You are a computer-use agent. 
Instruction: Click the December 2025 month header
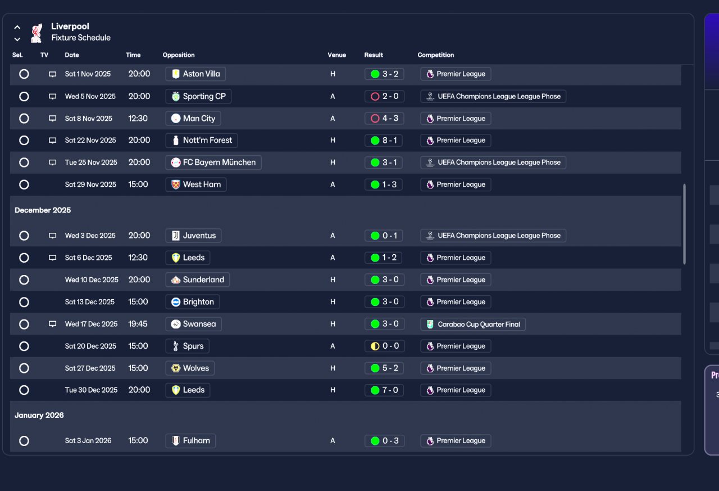[x=43, y=210]
